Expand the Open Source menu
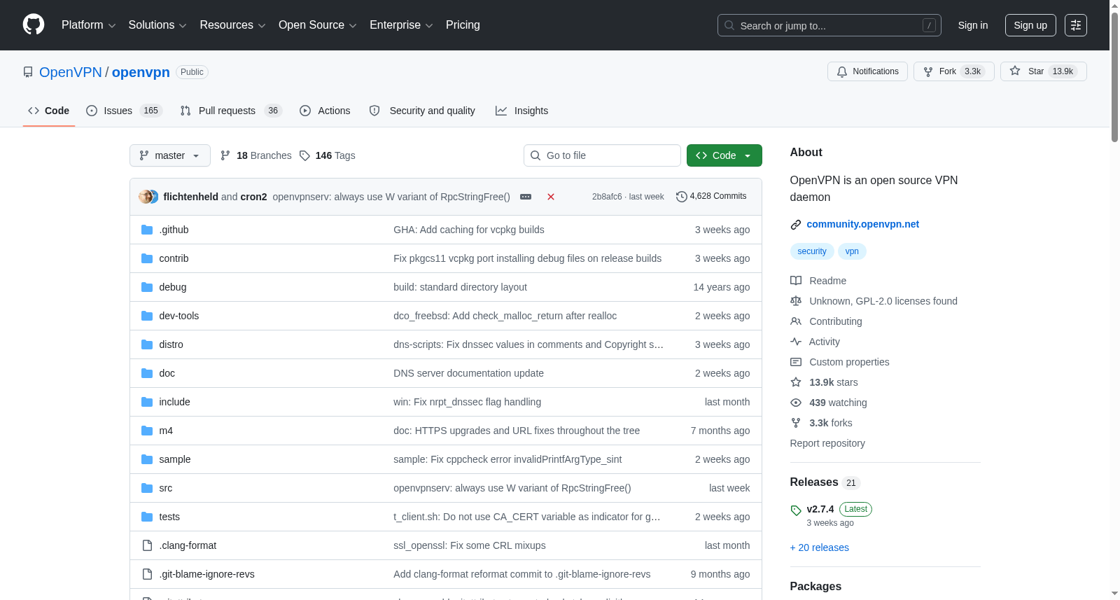1120x600 pixels. [318, 25]
